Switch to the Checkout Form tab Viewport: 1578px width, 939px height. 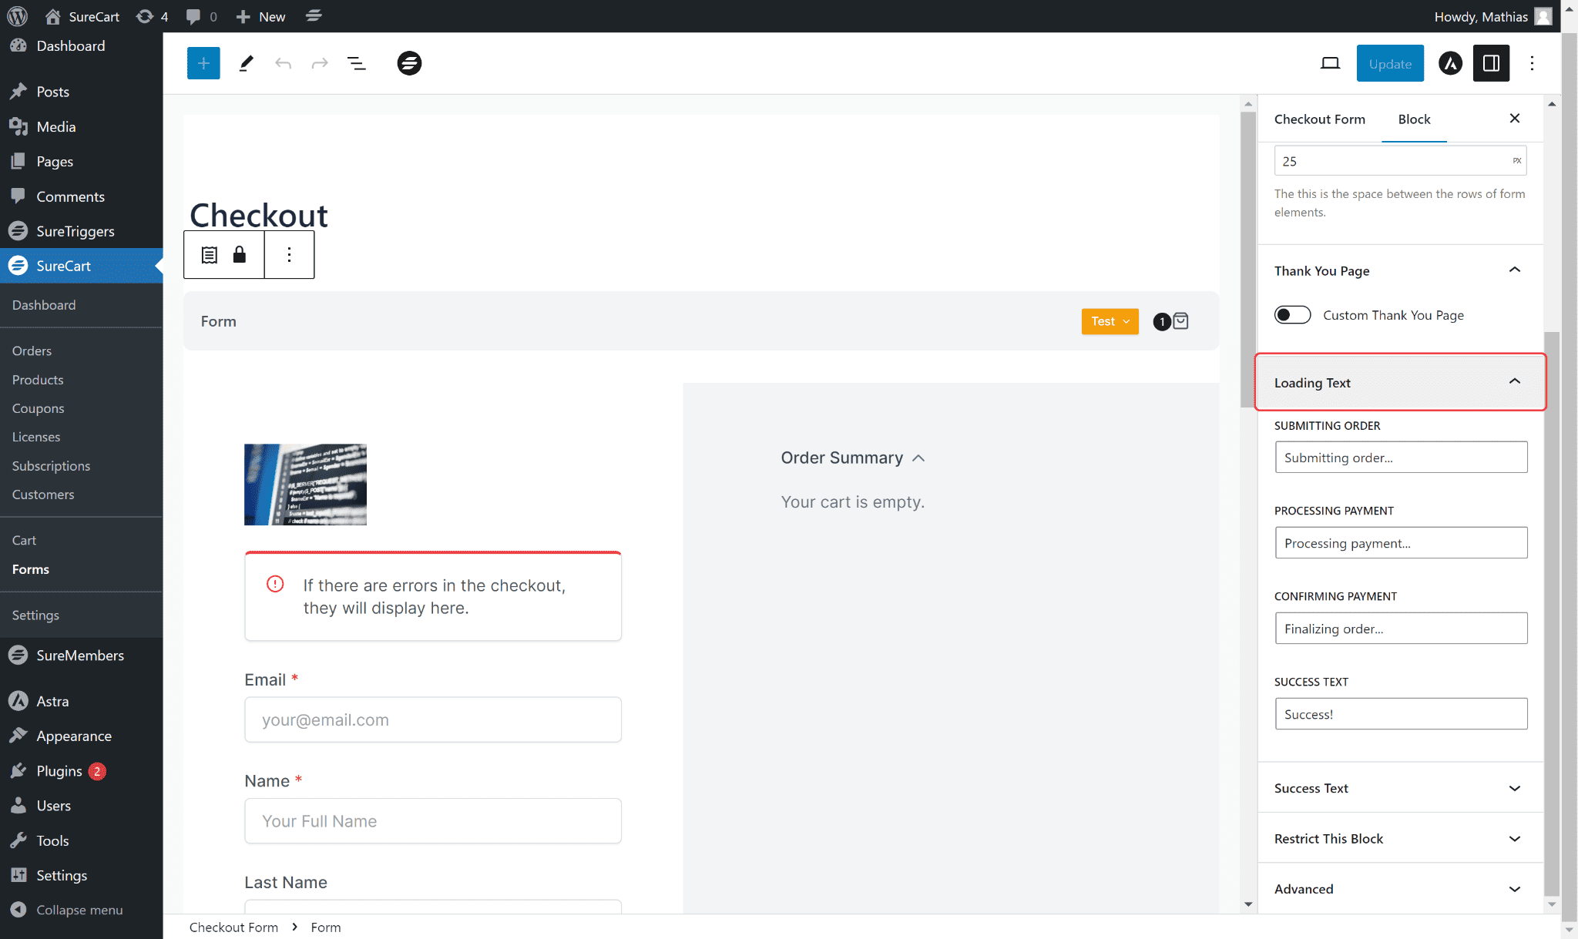(1319, 119)
